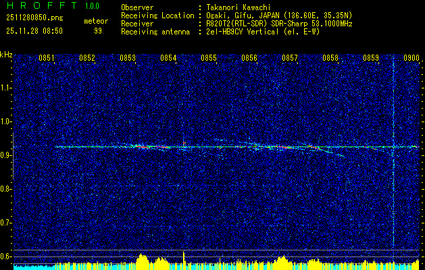Click the 0.6 kHz axis label
This screenshot has width=425, height=270.
point(5,256)
